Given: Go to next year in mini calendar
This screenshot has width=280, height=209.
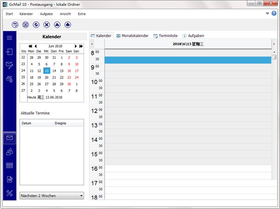Looking at the screenshot, I should coord(81,46).
